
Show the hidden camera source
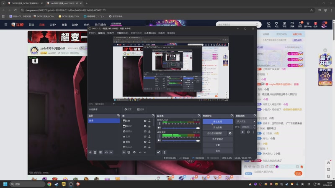click(145, 131)
